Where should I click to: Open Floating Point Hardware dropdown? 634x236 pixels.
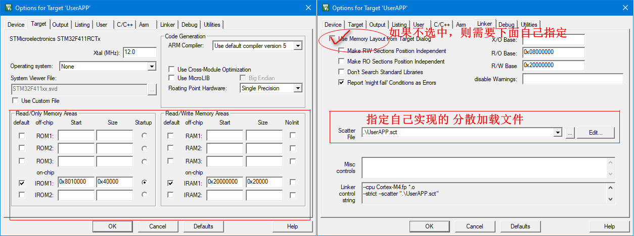pos(298,88)
